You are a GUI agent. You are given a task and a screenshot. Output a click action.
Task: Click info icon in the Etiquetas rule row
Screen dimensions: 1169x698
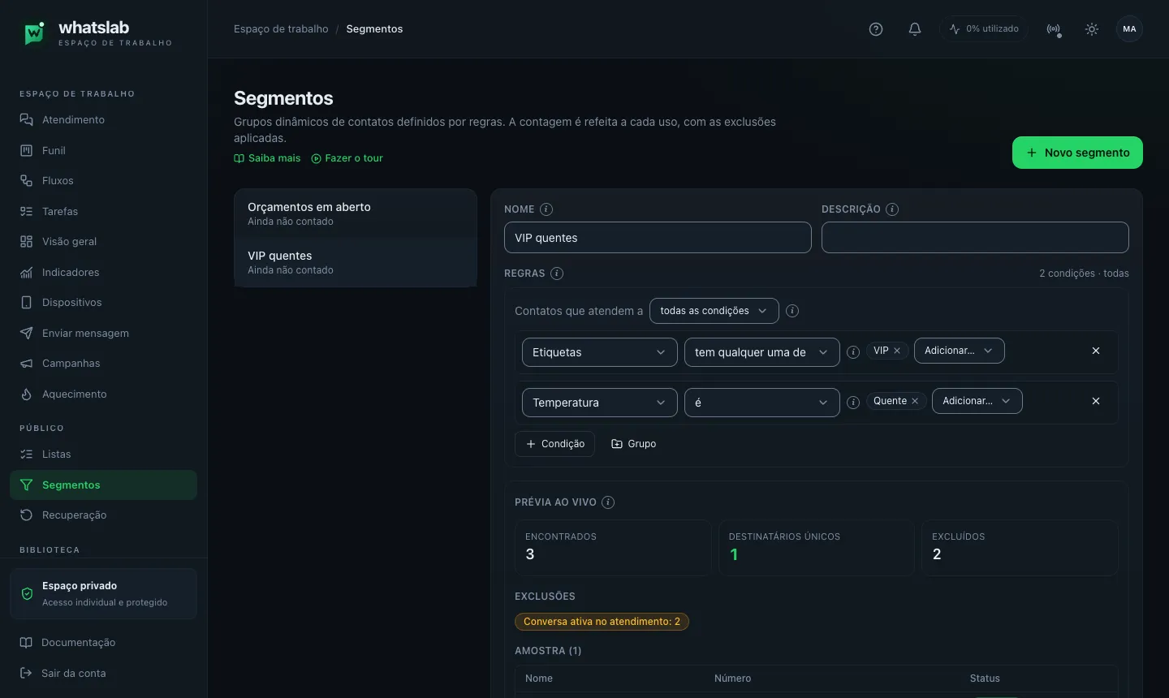[x=853, y=352]
